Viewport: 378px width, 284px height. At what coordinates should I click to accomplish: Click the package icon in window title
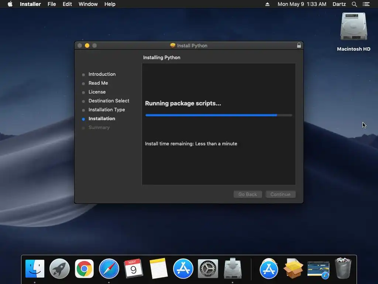[x=173, y=45]
